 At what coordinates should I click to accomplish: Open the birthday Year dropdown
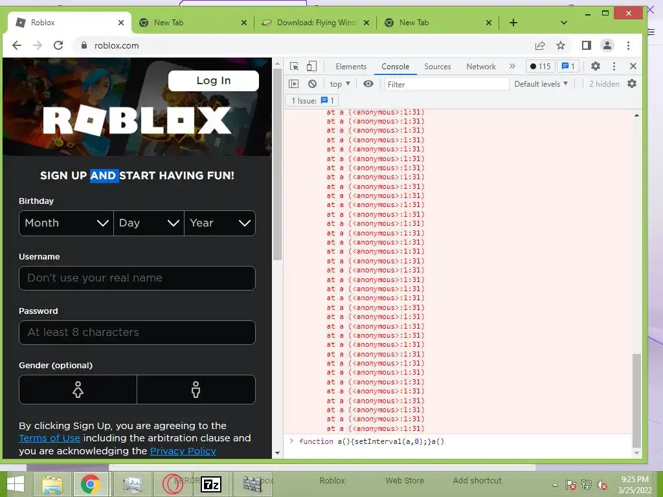(220, 223)
